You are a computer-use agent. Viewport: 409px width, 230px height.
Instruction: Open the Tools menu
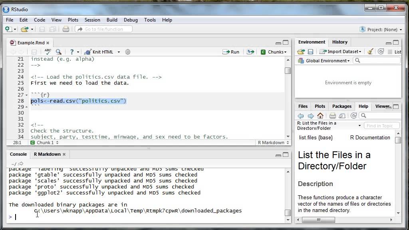click(x=150, y=20)
